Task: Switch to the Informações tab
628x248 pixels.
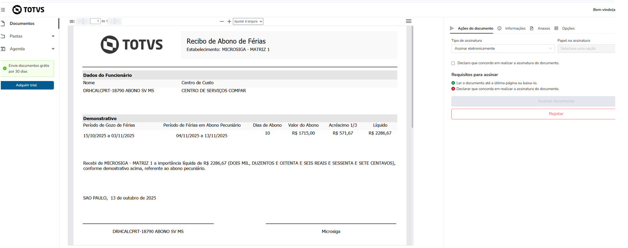Action: tap(515, 28)
